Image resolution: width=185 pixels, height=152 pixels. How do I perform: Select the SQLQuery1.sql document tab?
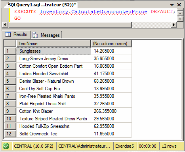coord(42,5)
